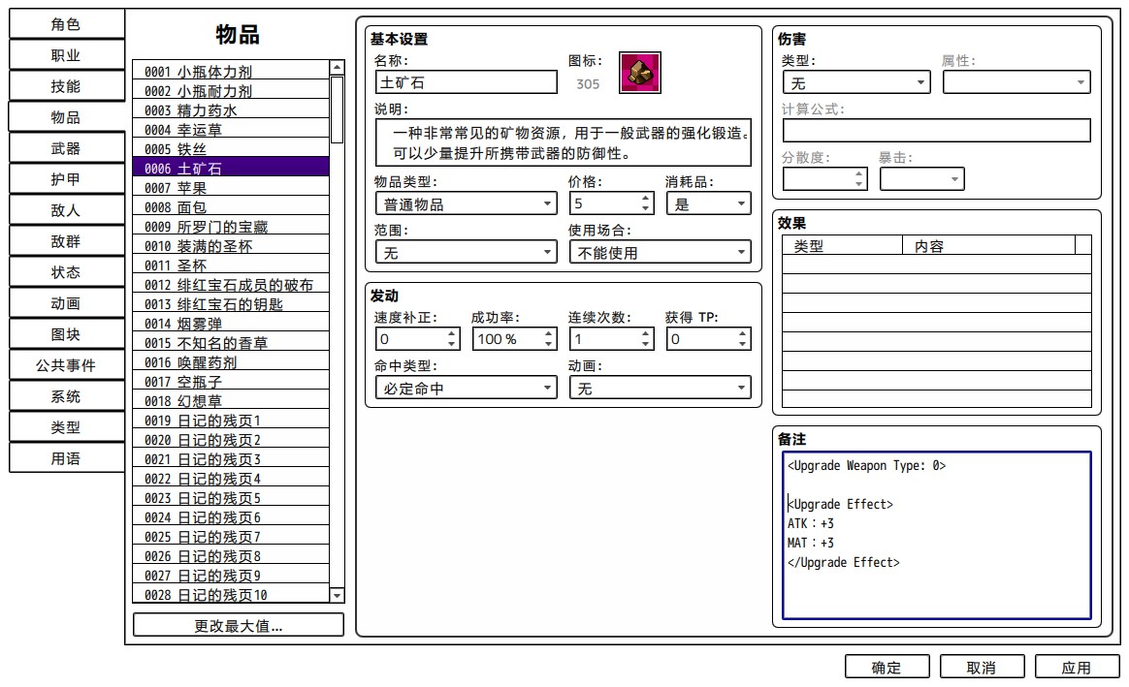Open the 公共事件 tab

(66, 365)
